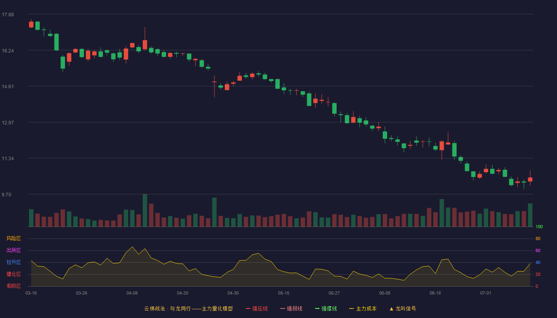This screenshot has height=318, width=557.
Task: Click the 12.97 price axis label
Action: click(x=8, y=123)
